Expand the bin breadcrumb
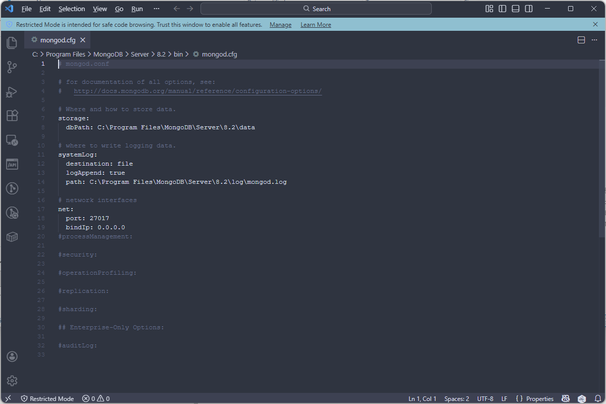Screen dimensions: 606x404 click(x=178, y=54)
